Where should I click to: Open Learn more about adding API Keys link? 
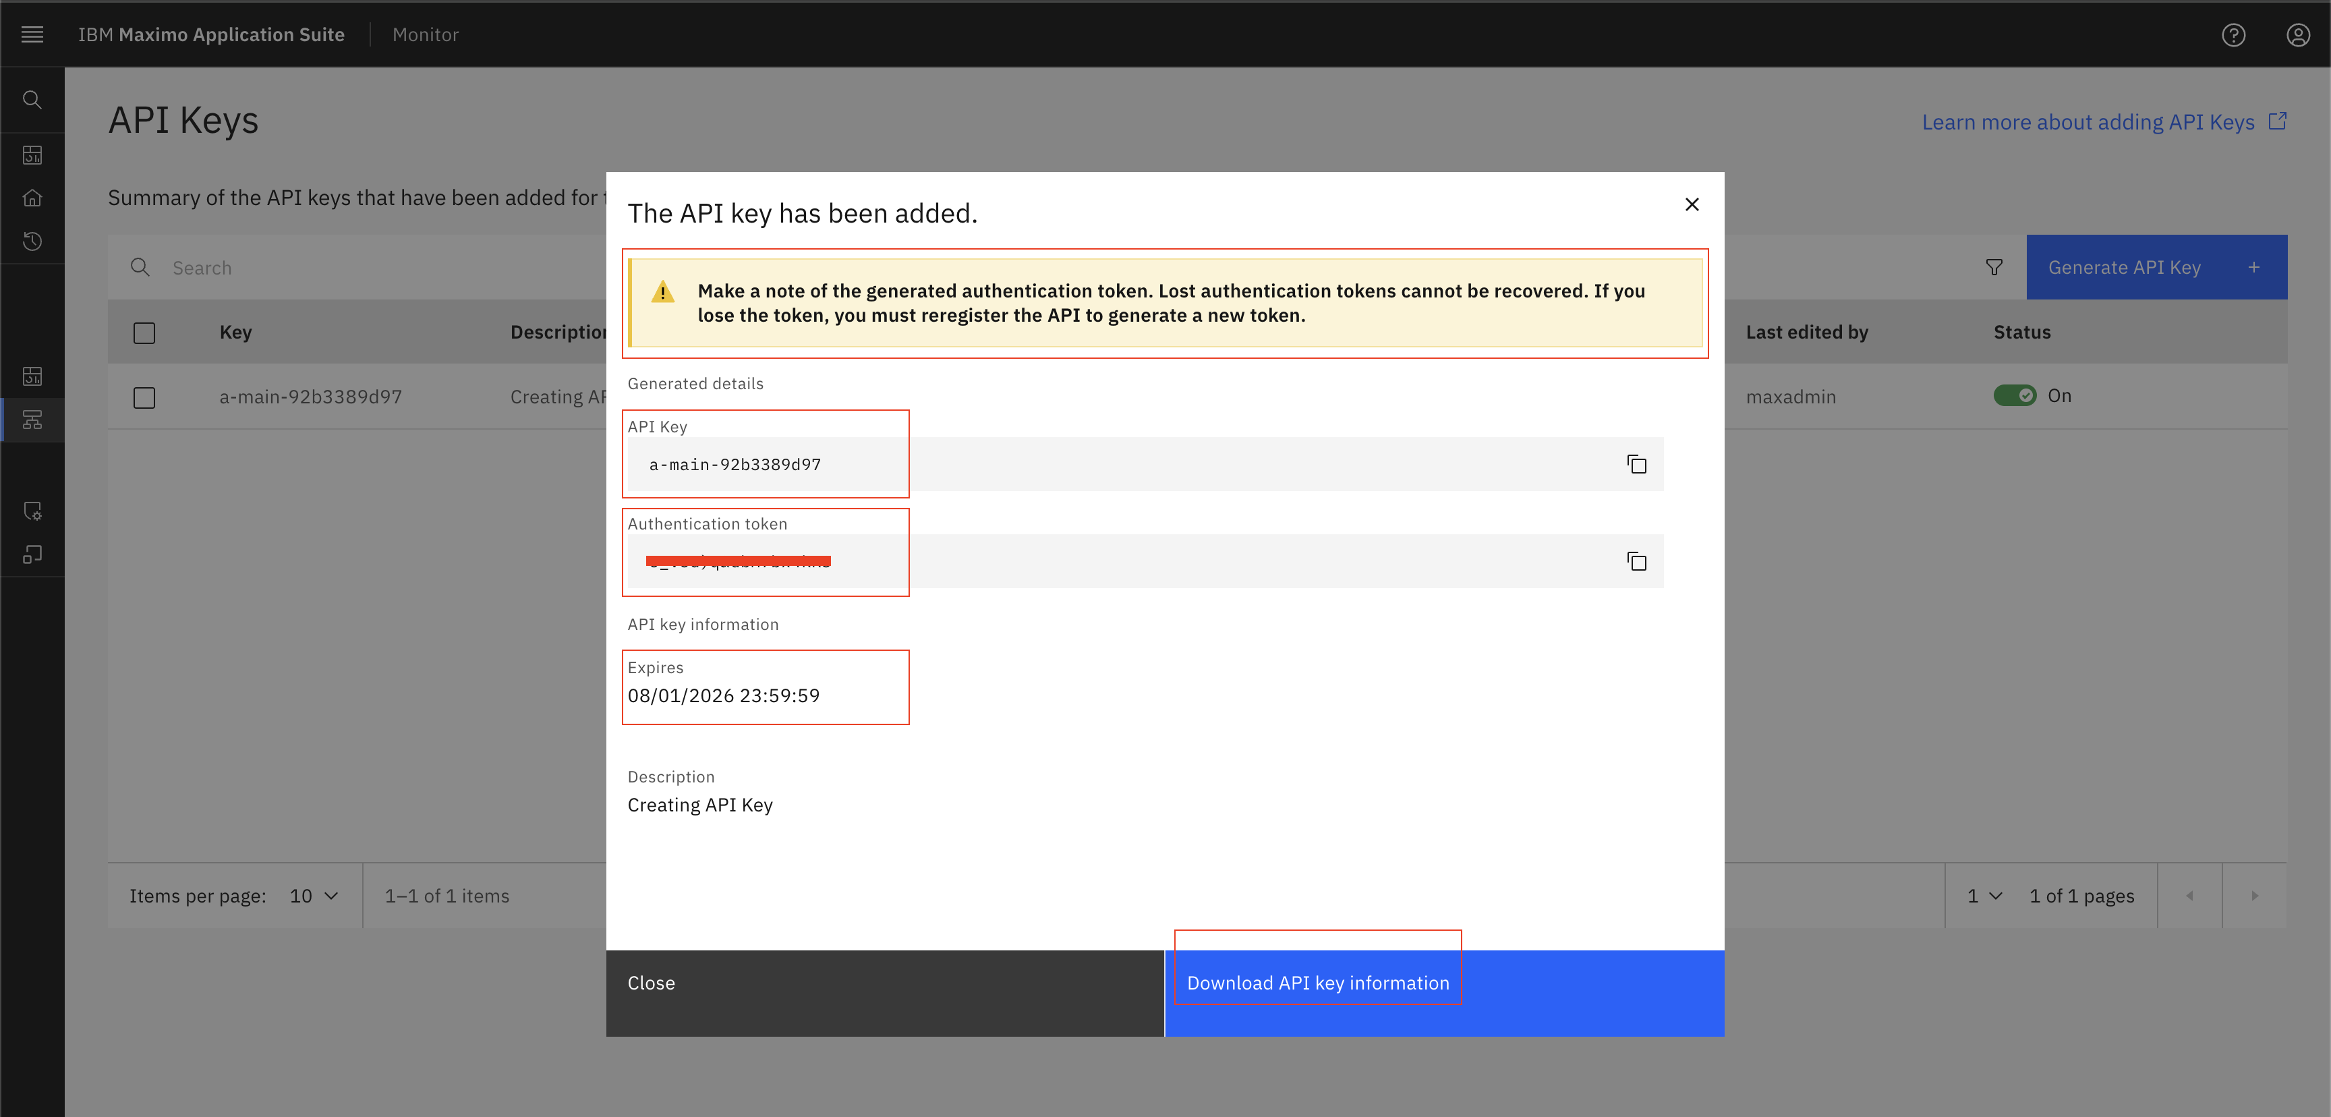point(2104,122)
